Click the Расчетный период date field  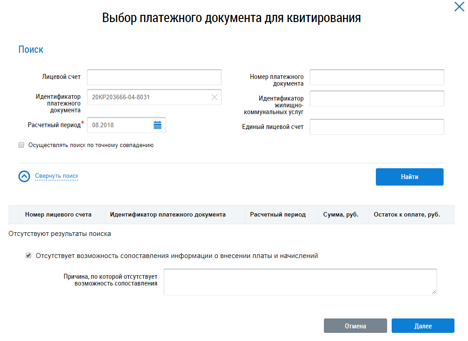coord(120,125)
